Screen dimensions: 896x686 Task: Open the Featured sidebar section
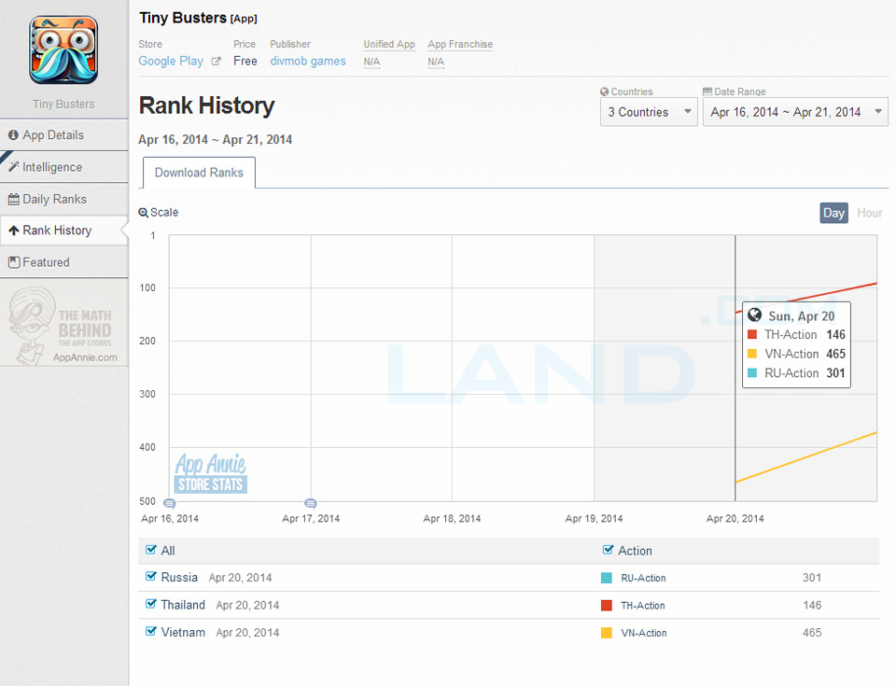point(63,262)
